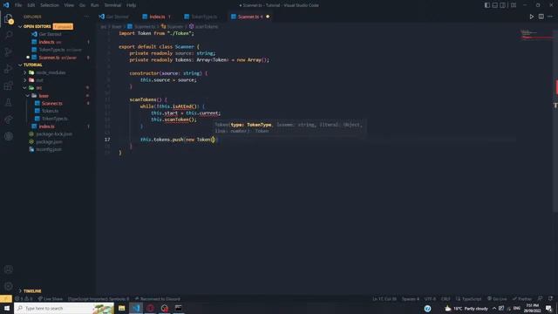Screen dimensions: 558x314
Task: Show errors and warnings problems count
Action: [x=24, y=298]
